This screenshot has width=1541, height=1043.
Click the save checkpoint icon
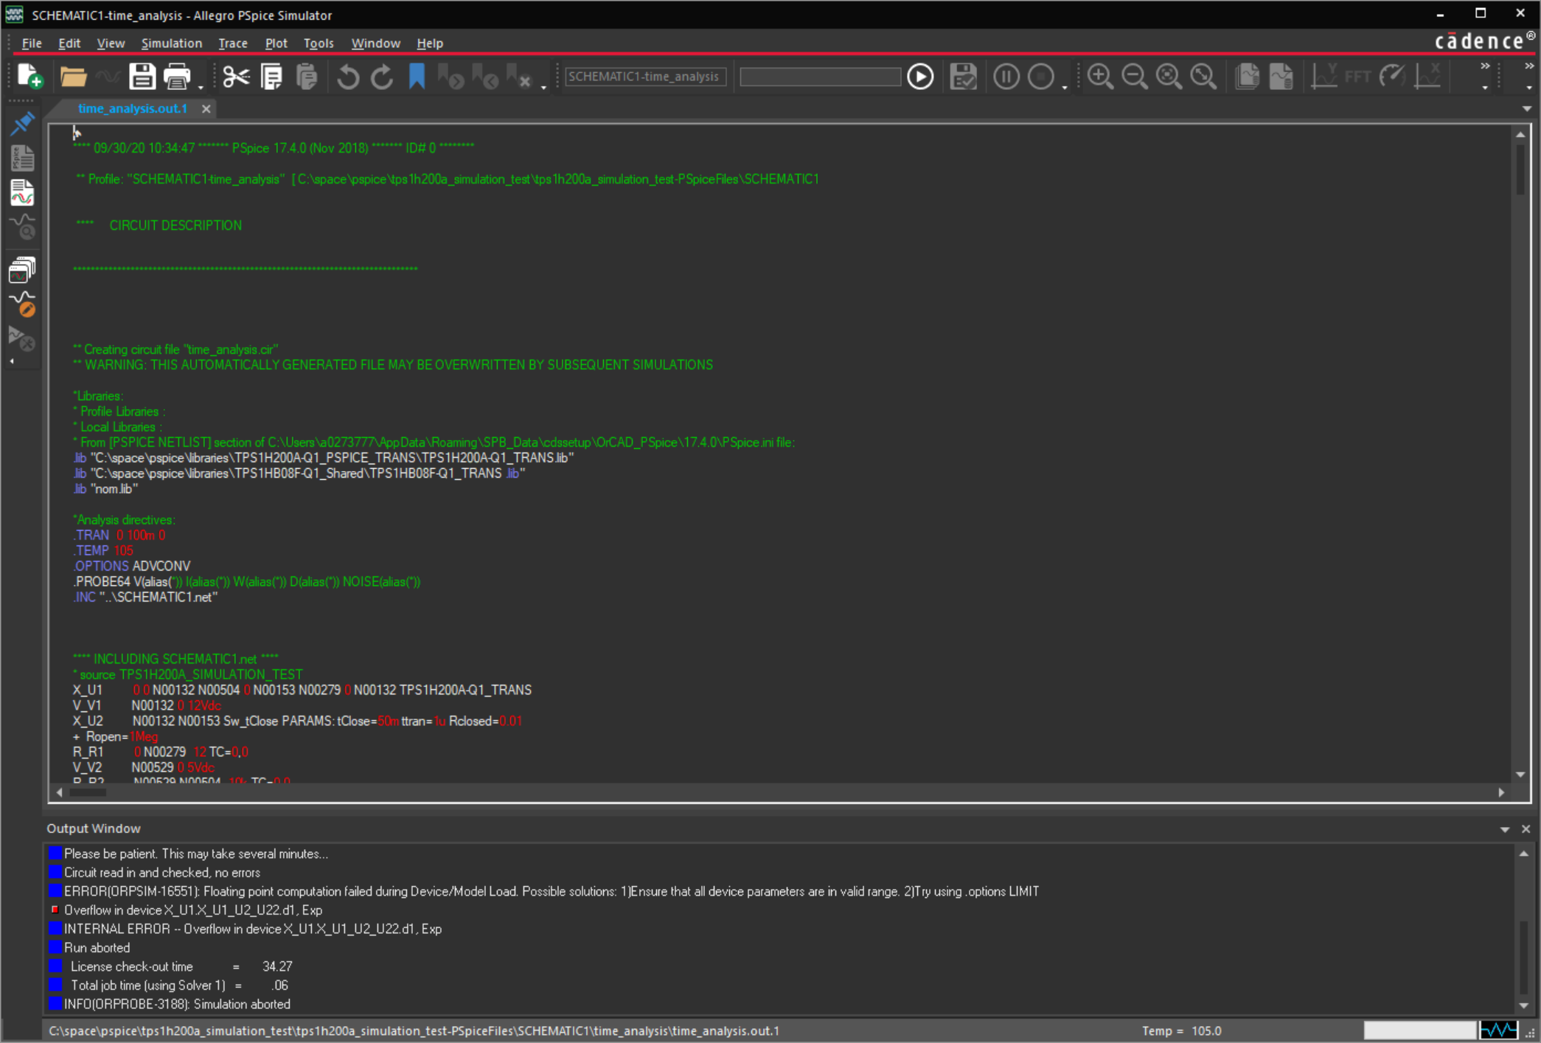click(963, 76)
